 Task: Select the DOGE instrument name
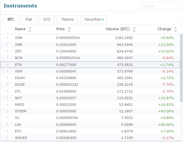coord(20,84)
